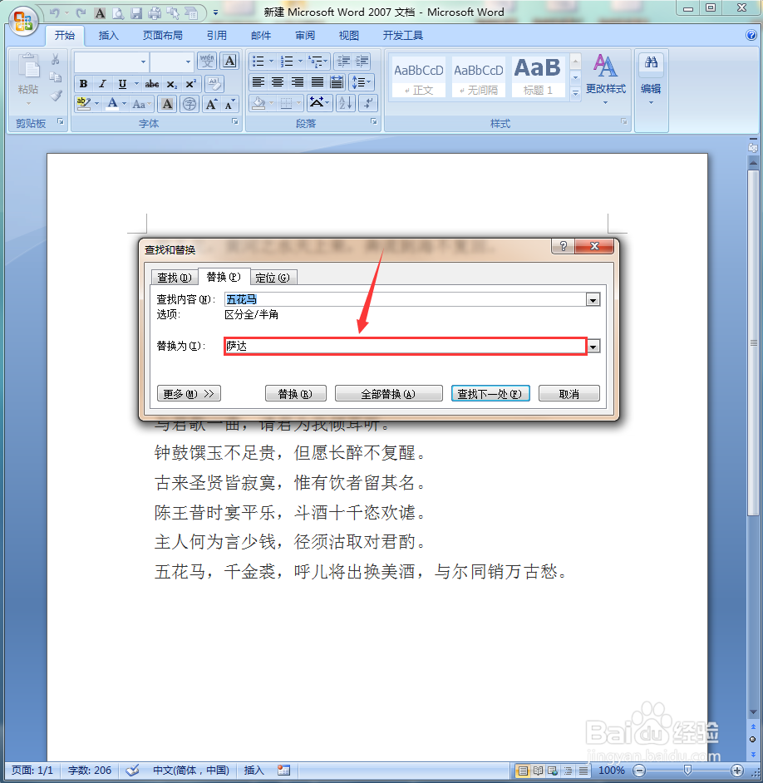Open the font size dropdown
763x783 pixels.
(188, 62)
